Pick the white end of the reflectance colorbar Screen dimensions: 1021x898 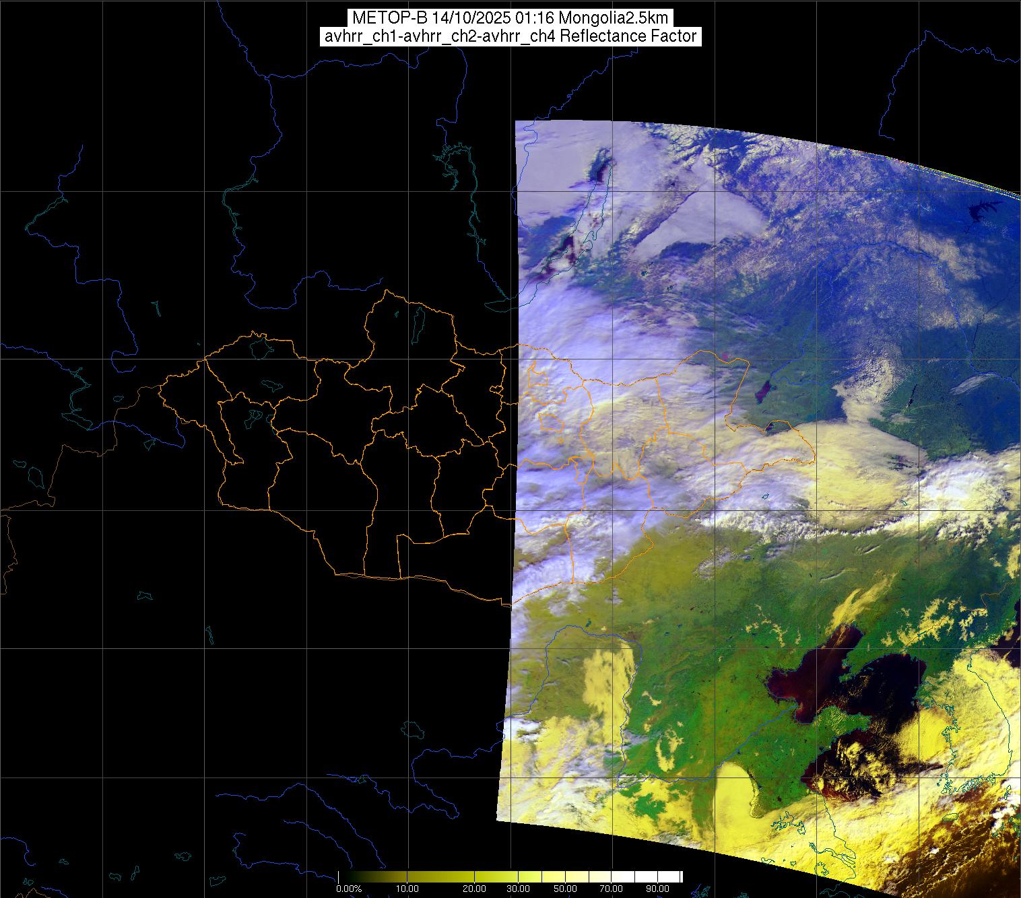point(676,876)
